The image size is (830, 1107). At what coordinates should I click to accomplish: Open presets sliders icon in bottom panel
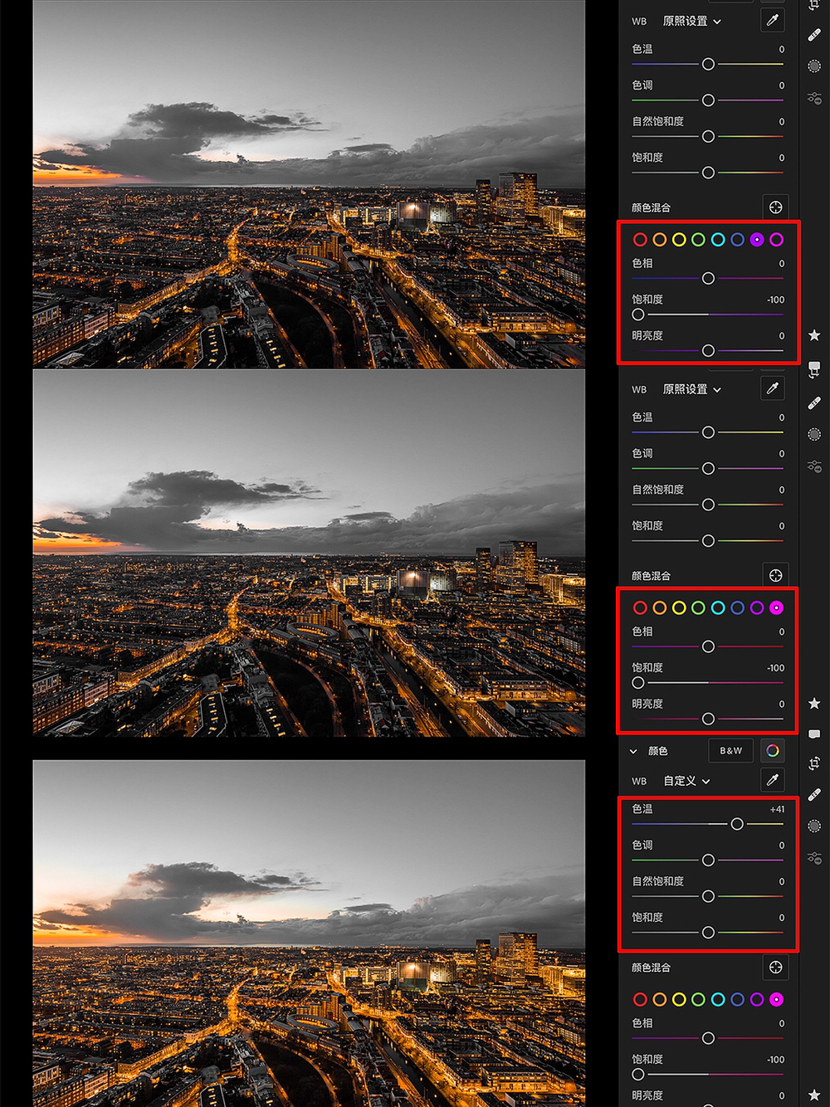(x=814, y=858)
